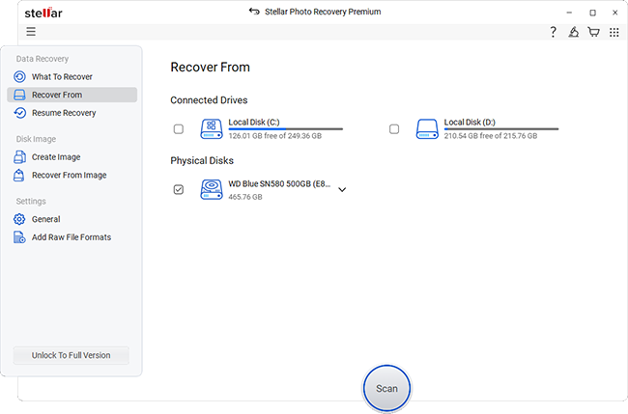Uncheck the WD Blue SN580 checkbox
The image size is (628, 414).
click(x=179, y=189)
